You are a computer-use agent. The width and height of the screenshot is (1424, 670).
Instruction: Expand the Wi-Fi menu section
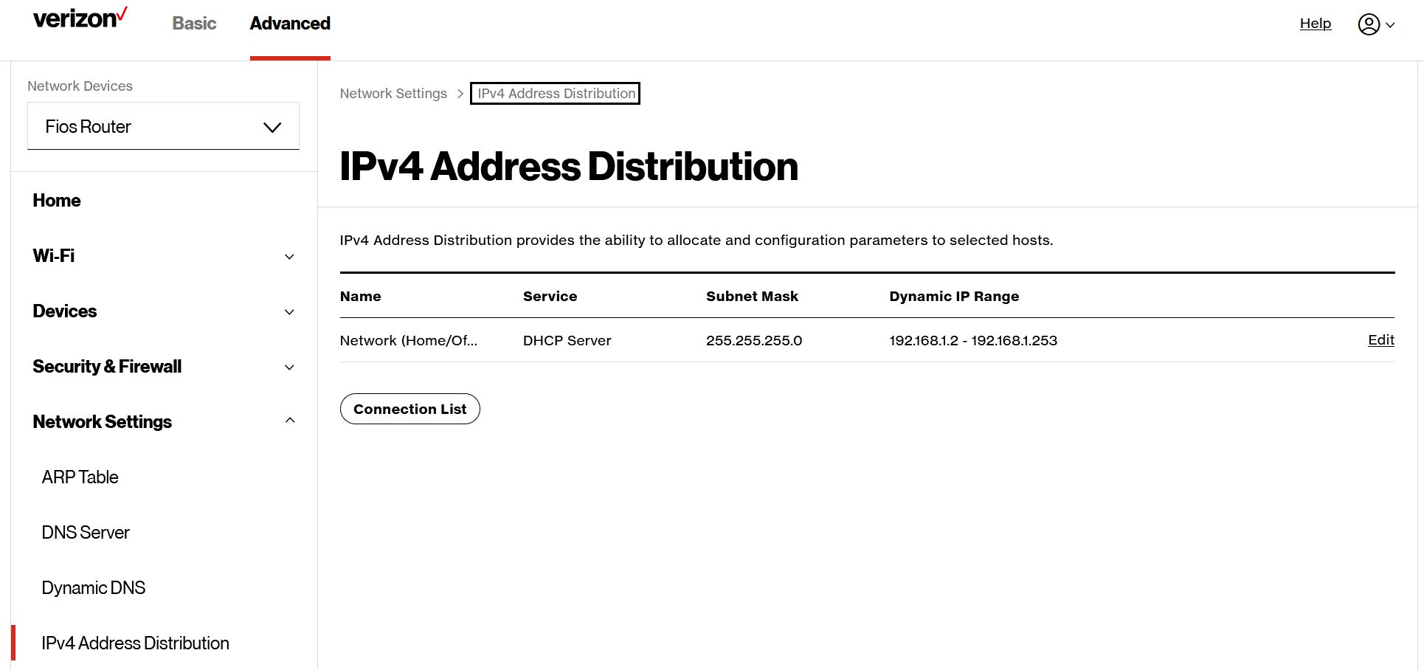163,256
